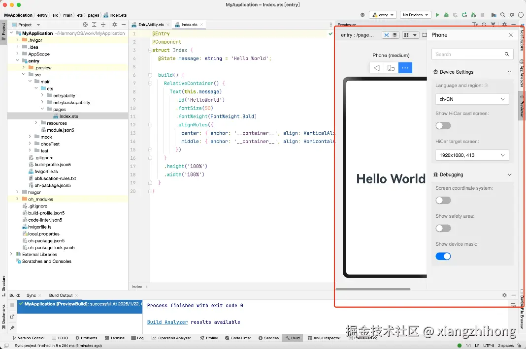Viewport: 526px width, 349px height.
Task: Click the blue more-options (...) button
Action: 405,68
